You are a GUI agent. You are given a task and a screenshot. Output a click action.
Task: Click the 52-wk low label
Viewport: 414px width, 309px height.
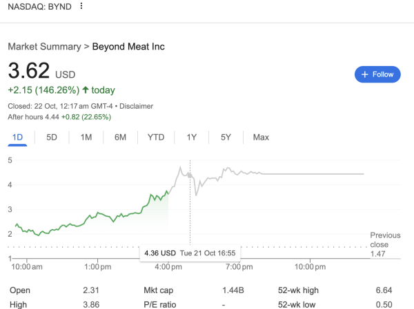(x=297, y=304)
